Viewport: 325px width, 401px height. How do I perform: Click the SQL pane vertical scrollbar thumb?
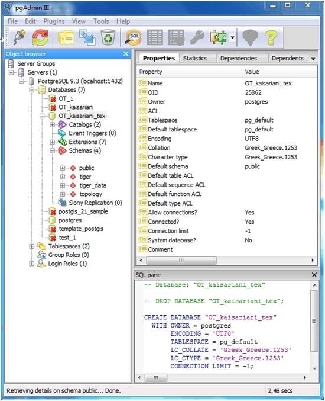pos(314,320)
